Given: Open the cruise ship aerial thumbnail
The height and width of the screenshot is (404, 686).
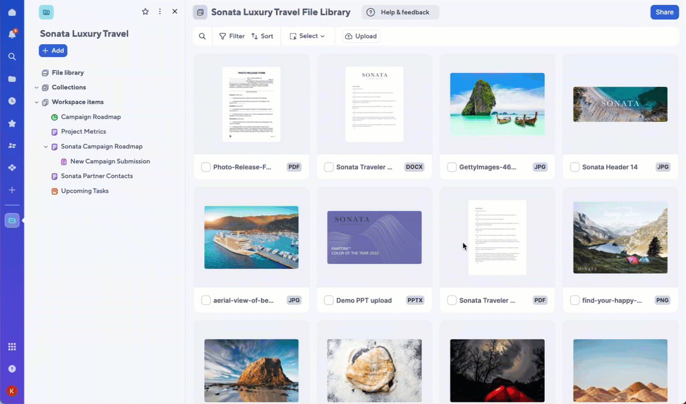Looking at the screenshot, I should 251,237.
